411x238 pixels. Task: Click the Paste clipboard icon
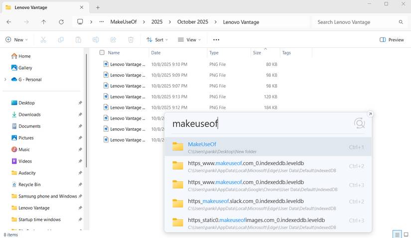(x=78, y=39)
